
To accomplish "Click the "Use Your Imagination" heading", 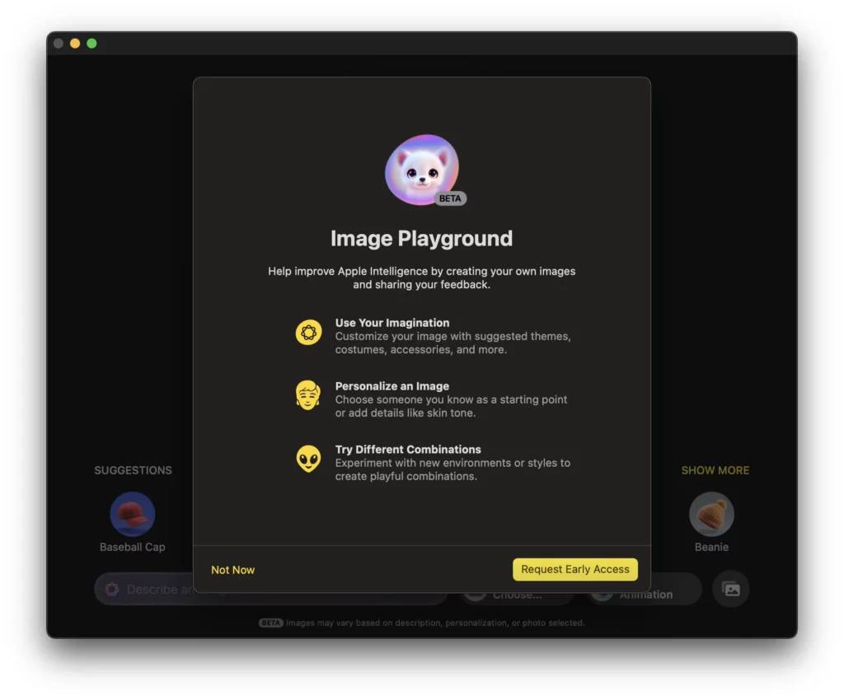I will pyautogui.click(x=392, y=323).
